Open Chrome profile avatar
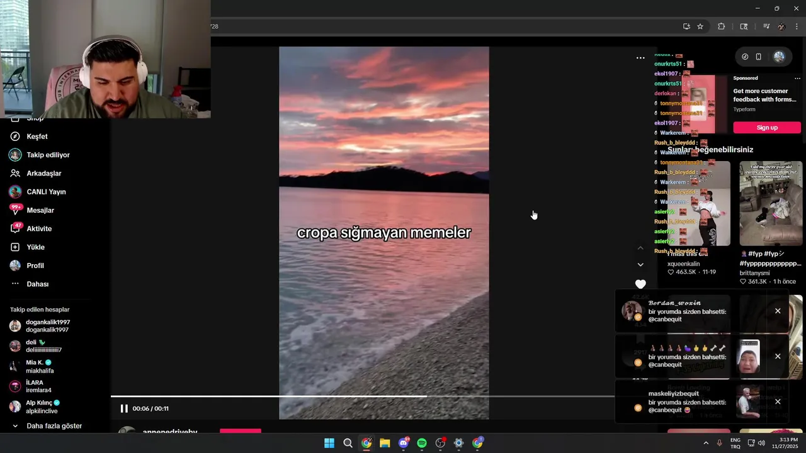Viewport: 806px width, 453px height. (781, 26)
